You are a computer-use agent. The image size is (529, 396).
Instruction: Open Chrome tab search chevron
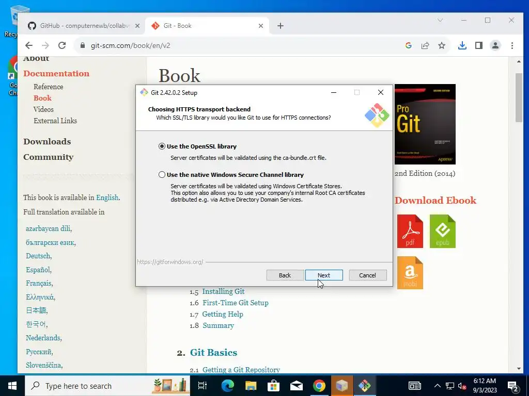pos(440,20)
